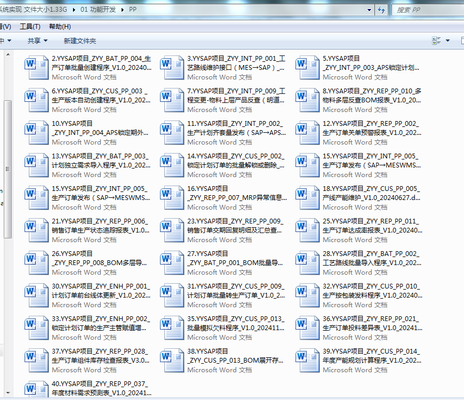Open the view options dropdown arrow
The height and width of the screenshot is (400, 464).
(x=448, y=41)
